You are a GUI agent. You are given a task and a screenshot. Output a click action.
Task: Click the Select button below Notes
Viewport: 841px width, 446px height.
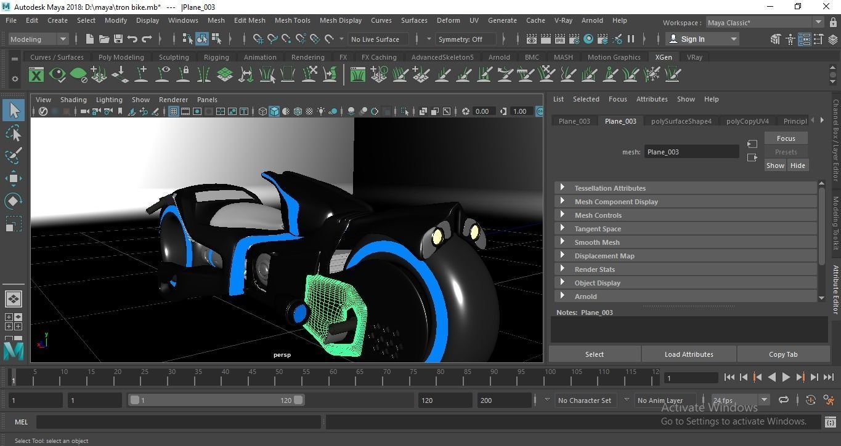[x=595, y=354]
